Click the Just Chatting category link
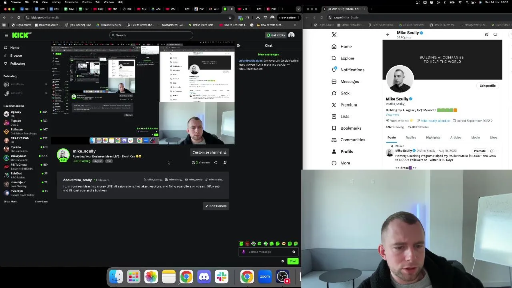The image size is (512, 288). click(x=82, y=161)
